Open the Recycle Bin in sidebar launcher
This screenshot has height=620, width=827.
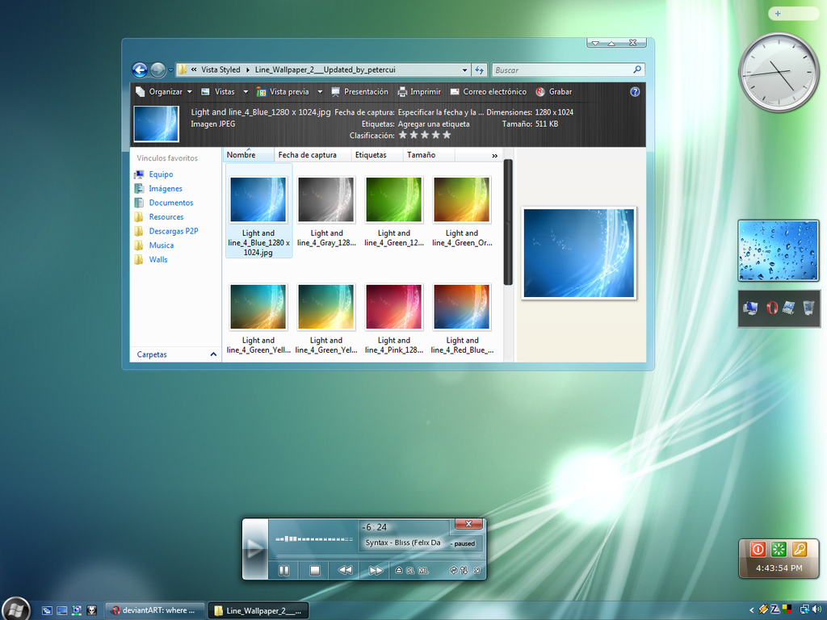[808, 308]
